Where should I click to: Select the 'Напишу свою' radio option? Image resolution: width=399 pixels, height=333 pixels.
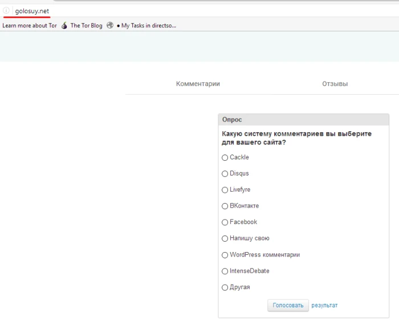tap(225, 239)
